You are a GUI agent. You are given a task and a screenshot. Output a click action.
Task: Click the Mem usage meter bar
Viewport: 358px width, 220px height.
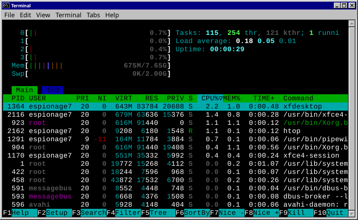pyautogui.click(x=91, y=66)
